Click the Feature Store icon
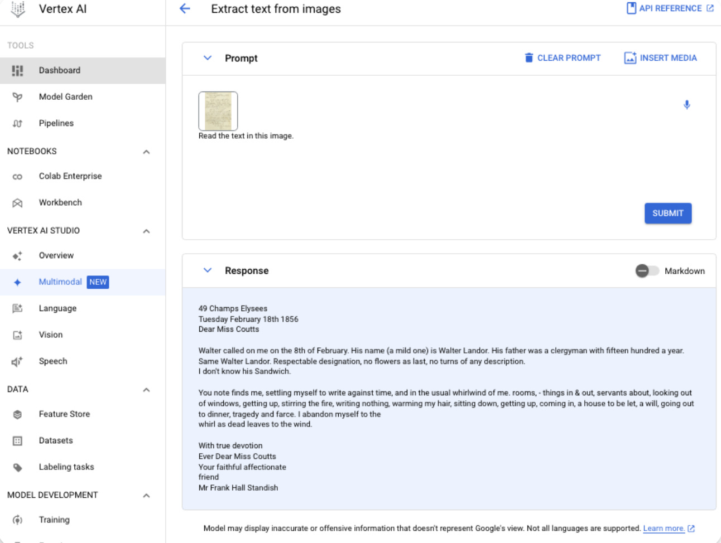Viewport: 721px width, 543px height. pyautogui.click(x=18, y=414)
